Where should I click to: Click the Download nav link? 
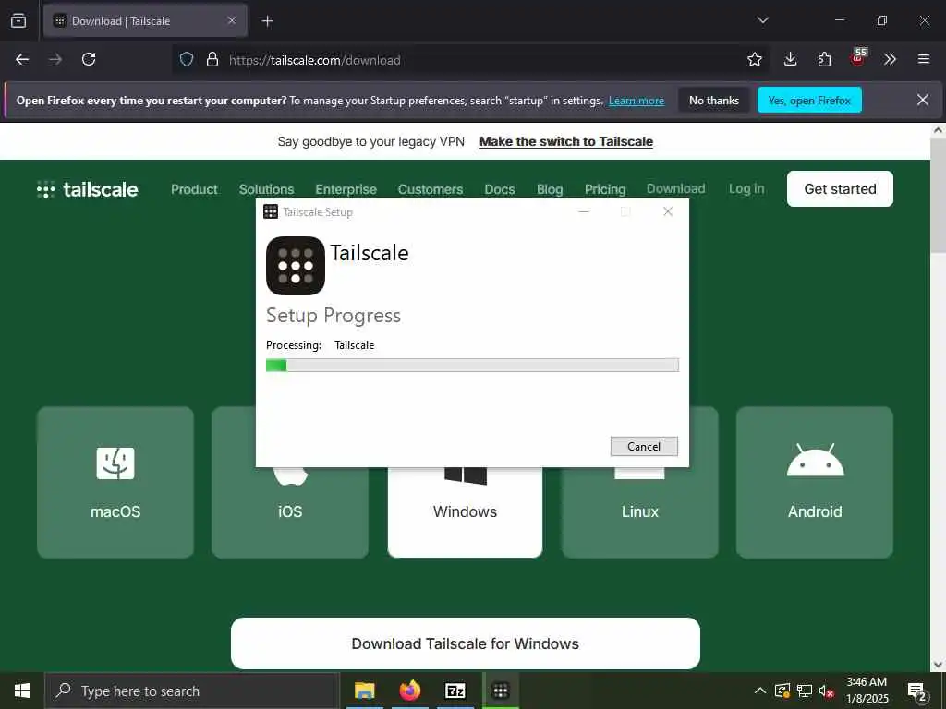pos(675,188)
